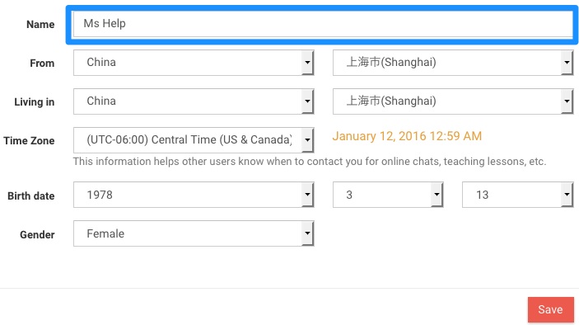Viewport: 579px width, 325px height.
Task: Click the Time Zone label
Action: (29, 141)
